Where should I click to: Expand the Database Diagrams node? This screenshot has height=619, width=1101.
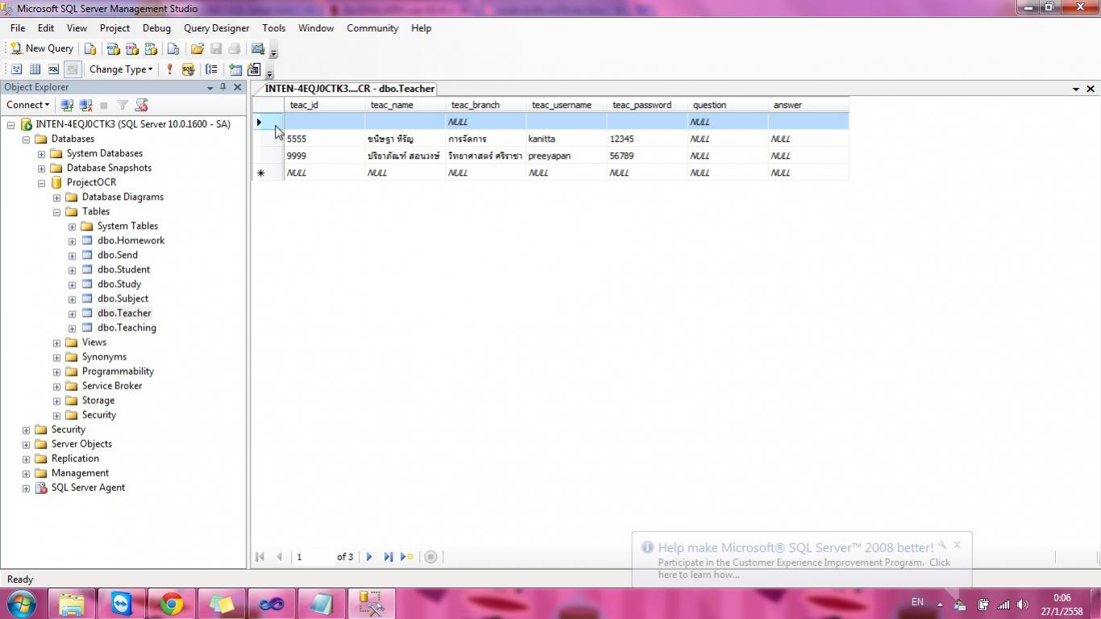pos(56,197)
